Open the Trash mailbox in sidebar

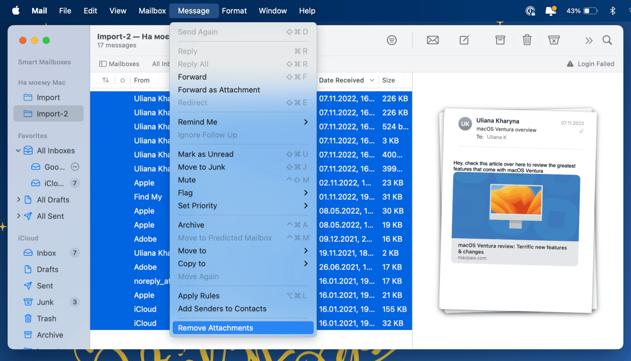[48, 318]
